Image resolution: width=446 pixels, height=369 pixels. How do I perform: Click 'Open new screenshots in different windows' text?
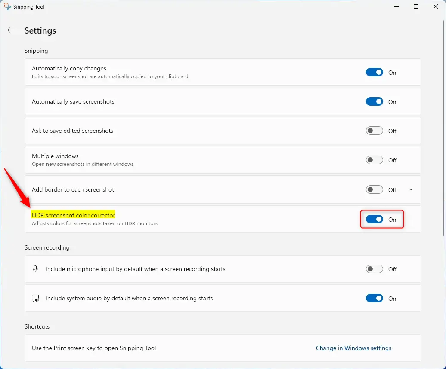pos(83,164)
